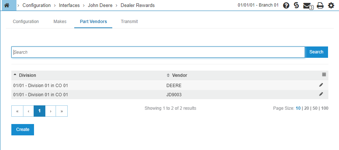Viewport: 339px width, 150px height.
Task: Open the mail messages envelope icon
Action: pos(308,5)
